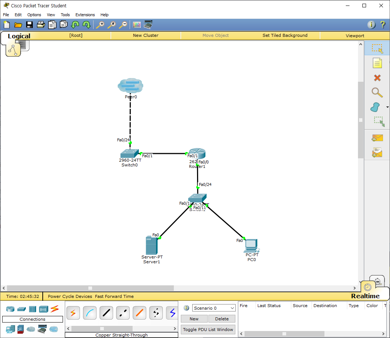Image resolution: width=390 pixels, height=338 pixels.
Task: Choose Hubs device category
Action: 32,309
